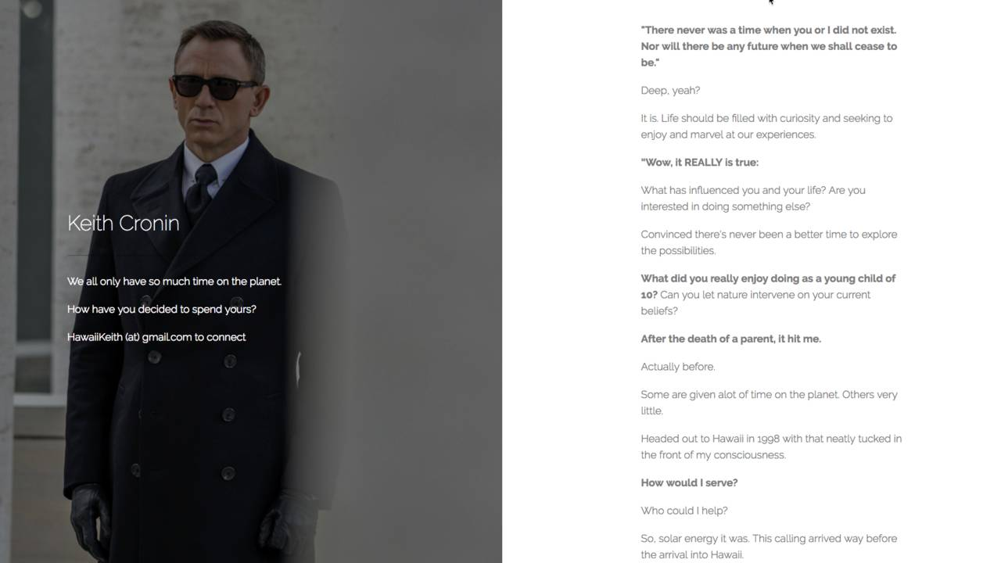Click the "Deep, yeah?" paragraph
The height and width of the screenshot is (563, 1001).
tap(670, 91)
